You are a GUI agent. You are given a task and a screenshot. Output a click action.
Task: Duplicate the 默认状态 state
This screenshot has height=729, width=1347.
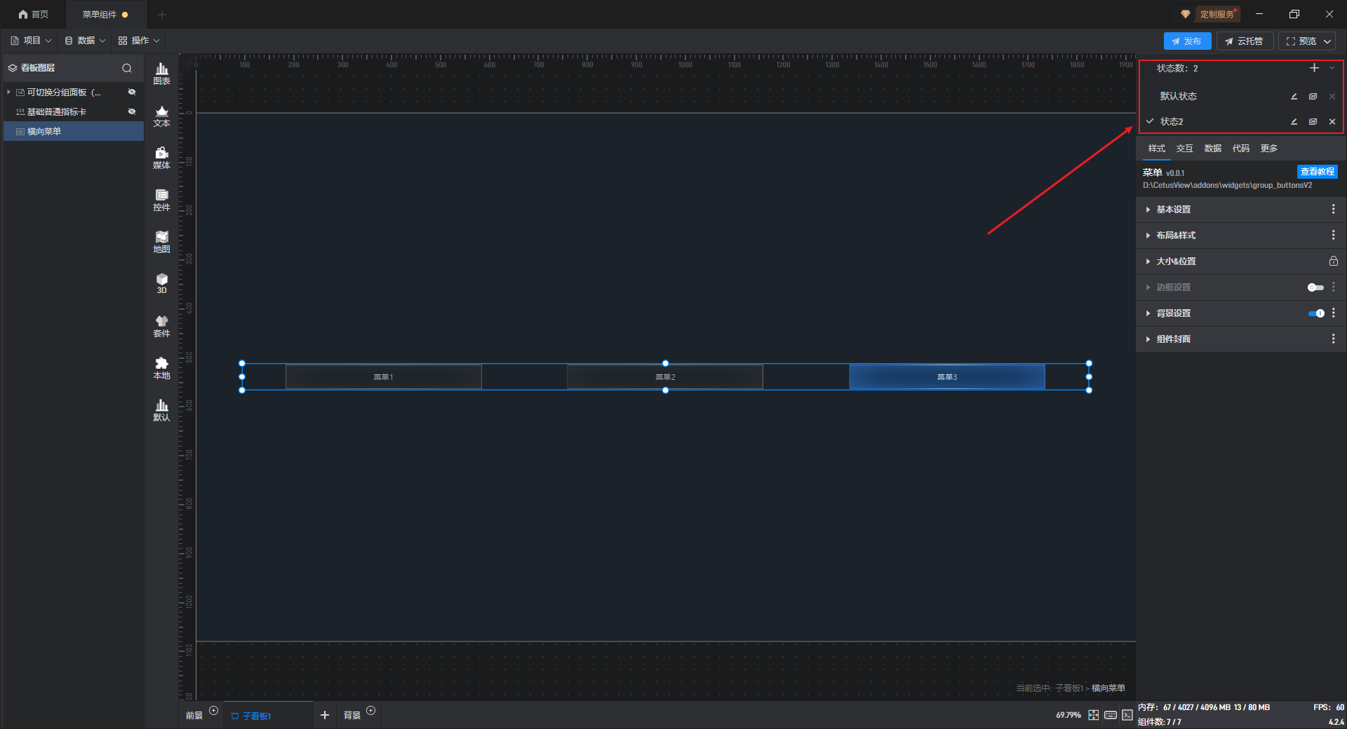[1313, 97]
